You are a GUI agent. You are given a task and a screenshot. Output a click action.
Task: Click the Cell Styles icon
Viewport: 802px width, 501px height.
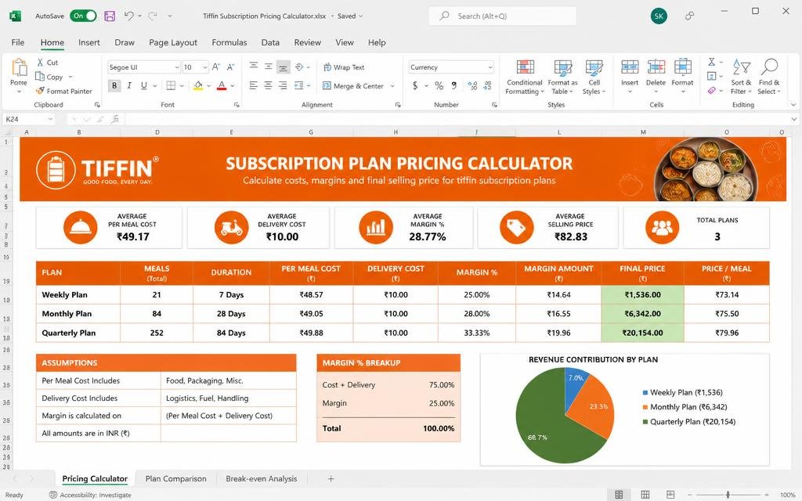[x=594, y=67]
